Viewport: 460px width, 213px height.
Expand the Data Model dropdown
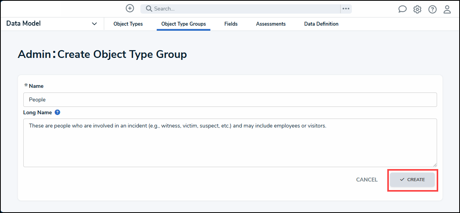click(x=94, y=24)
